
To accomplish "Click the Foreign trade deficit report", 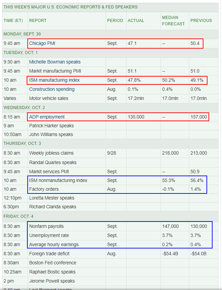I will click(49, 254).
